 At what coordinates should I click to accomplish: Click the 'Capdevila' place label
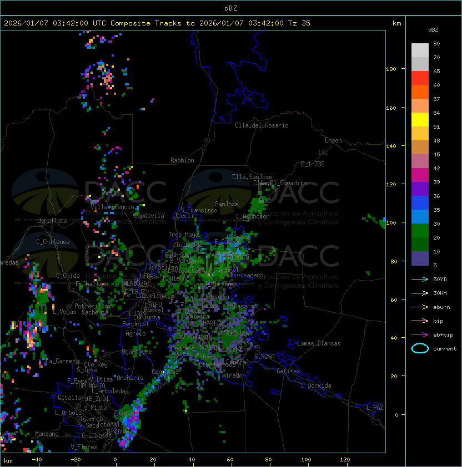(x=149, y=216)
